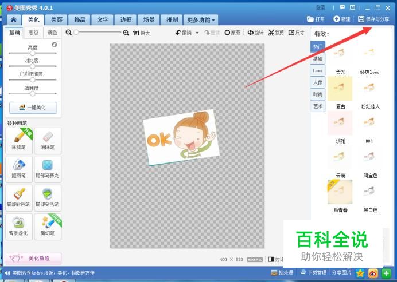
Task: Select the 调色 adjustment tab
Action: point(52,33)
